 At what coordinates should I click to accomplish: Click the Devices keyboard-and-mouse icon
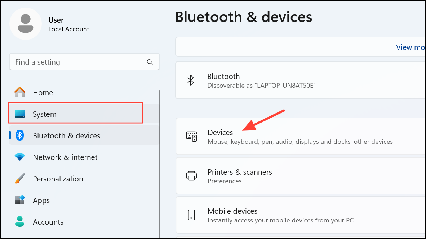point(191,137)
